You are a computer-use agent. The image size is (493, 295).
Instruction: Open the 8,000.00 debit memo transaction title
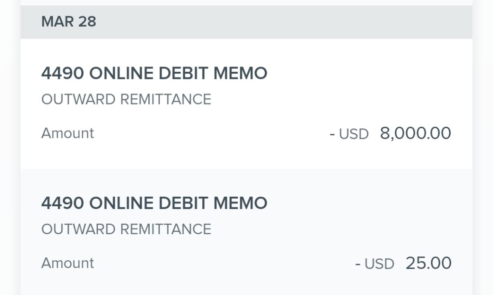click(154, 73)
